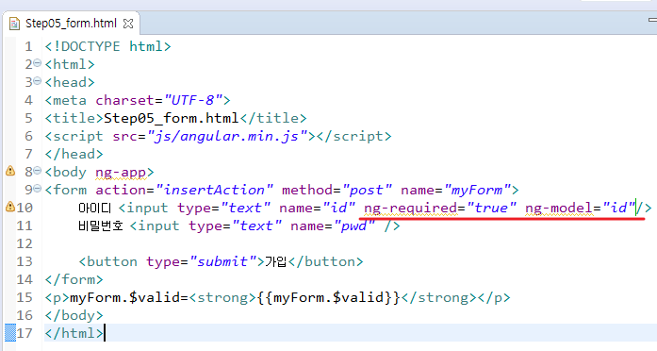This screenshot has width=657, height=351.
Task: Click the "pwd" name value
Action: (354, 226)
